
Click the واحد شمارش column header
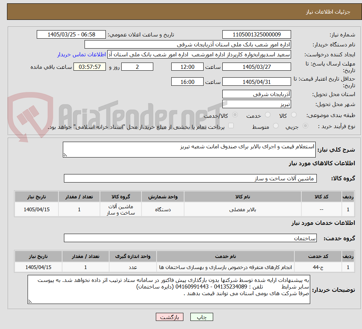pyautogui.click(x=163, y=197)
